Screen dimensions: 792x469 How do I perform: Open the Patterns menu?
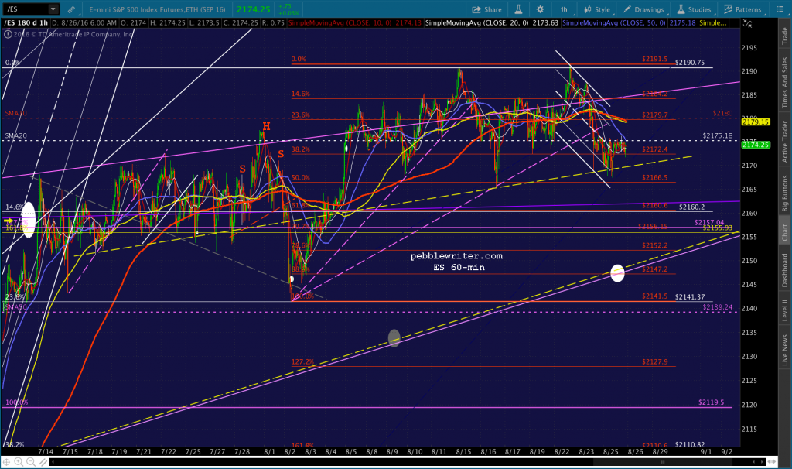742,9
